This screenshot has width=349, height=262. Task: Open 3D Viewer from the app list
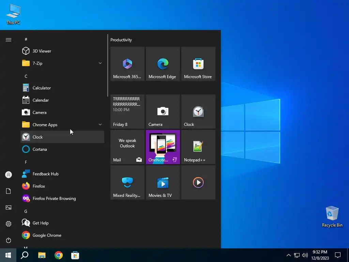click(62, 51)
